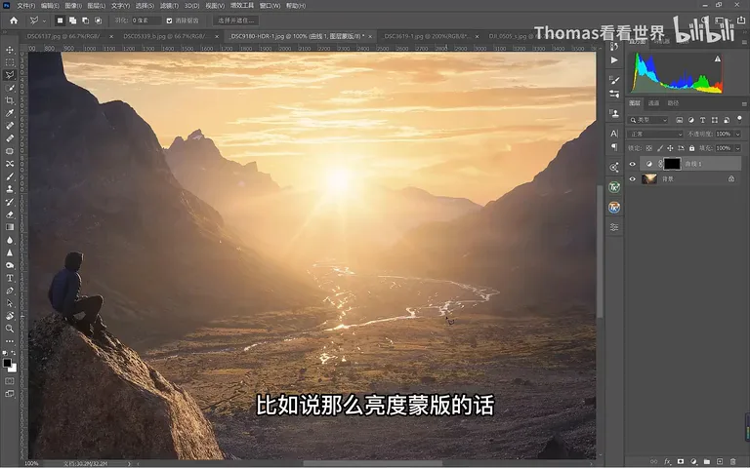Select the Hand tool
The image size is (750, 468).
pos(10,316)
